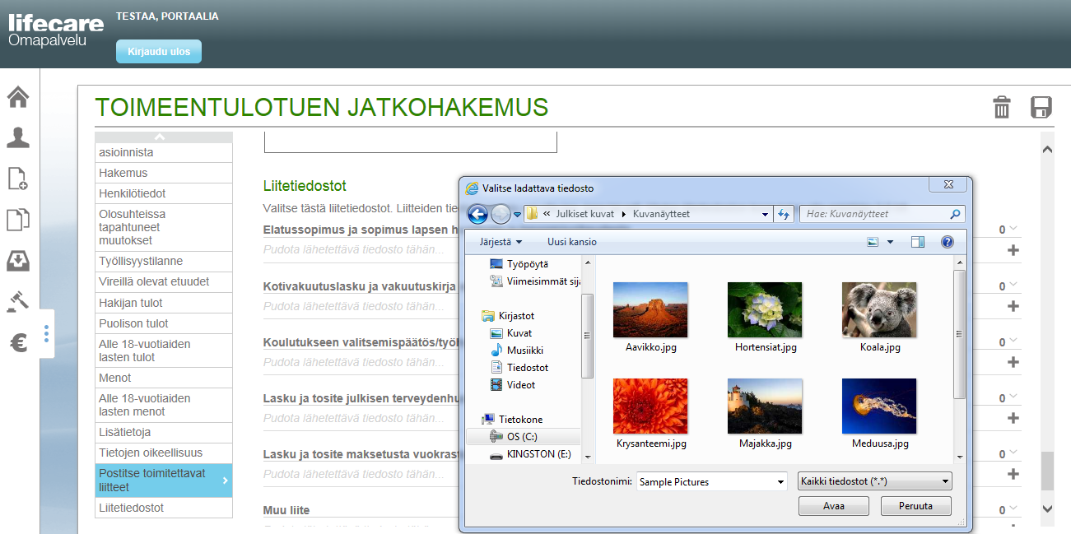Expand the vuokra lasku count chevron
This screenshot has height=534, width=1071.
(x=1013, y=453)
